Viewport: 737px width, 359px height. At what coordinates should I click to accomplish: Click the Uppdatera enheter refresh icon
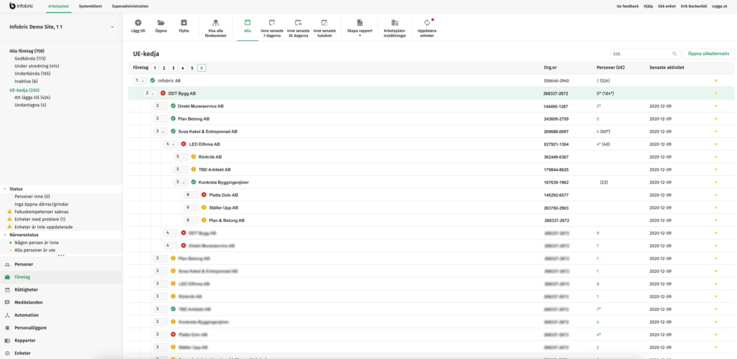427,22
